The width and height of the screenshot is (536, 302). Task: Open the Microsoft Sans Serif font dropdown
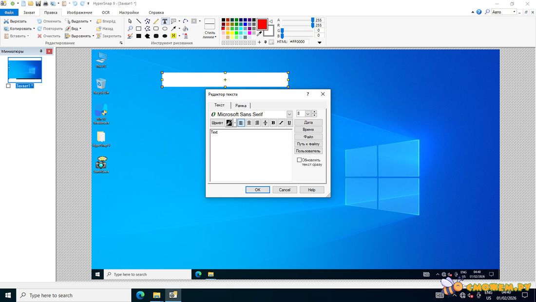click(x=289, y=114)
